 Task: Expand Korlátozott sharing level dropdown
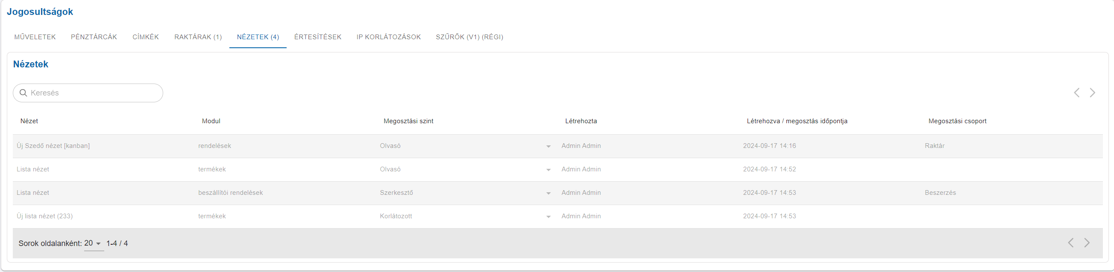click(x=548, y=217)
